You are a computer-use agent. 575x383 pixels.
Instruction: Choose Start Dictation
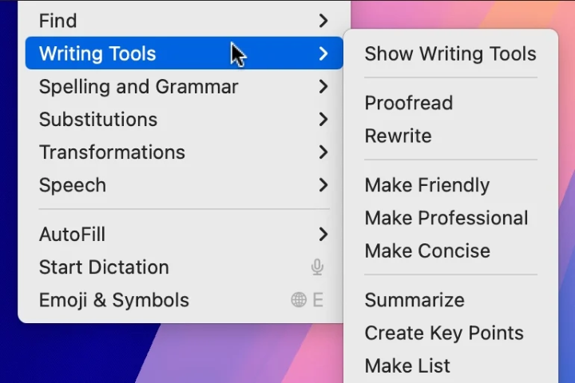click(184, 267)
